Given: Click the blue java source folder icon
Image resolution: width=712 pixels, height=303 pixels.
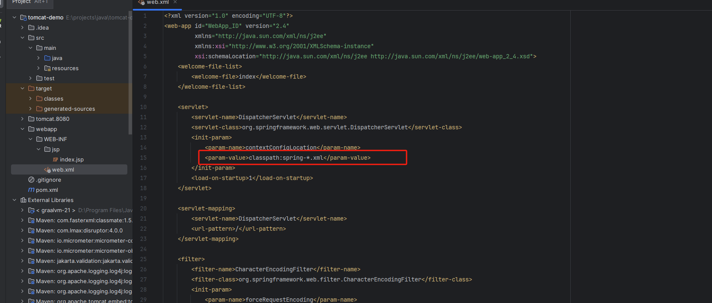Looking at the screenshot, I should coord(47,58).
